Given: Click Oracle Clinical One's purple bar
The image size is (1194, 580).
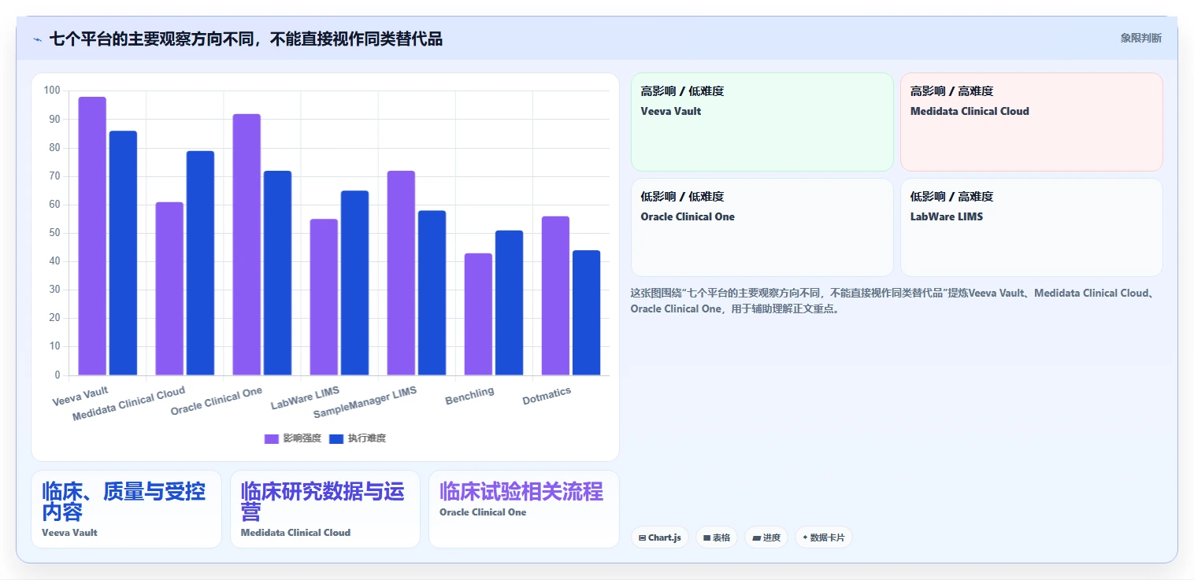Looking at the screenshot, I should click(247, 245).
